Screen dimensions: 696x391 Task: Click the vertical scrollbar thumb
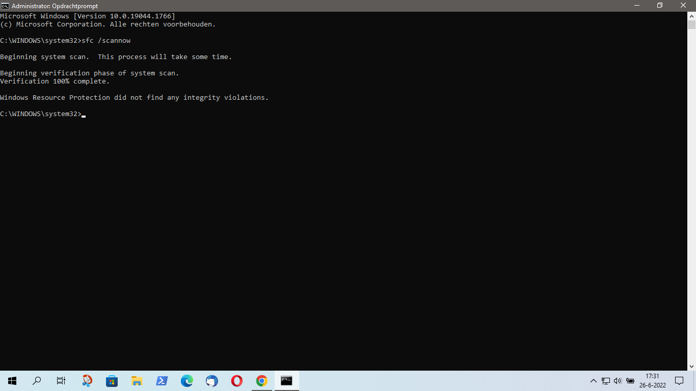click(691, 24)
